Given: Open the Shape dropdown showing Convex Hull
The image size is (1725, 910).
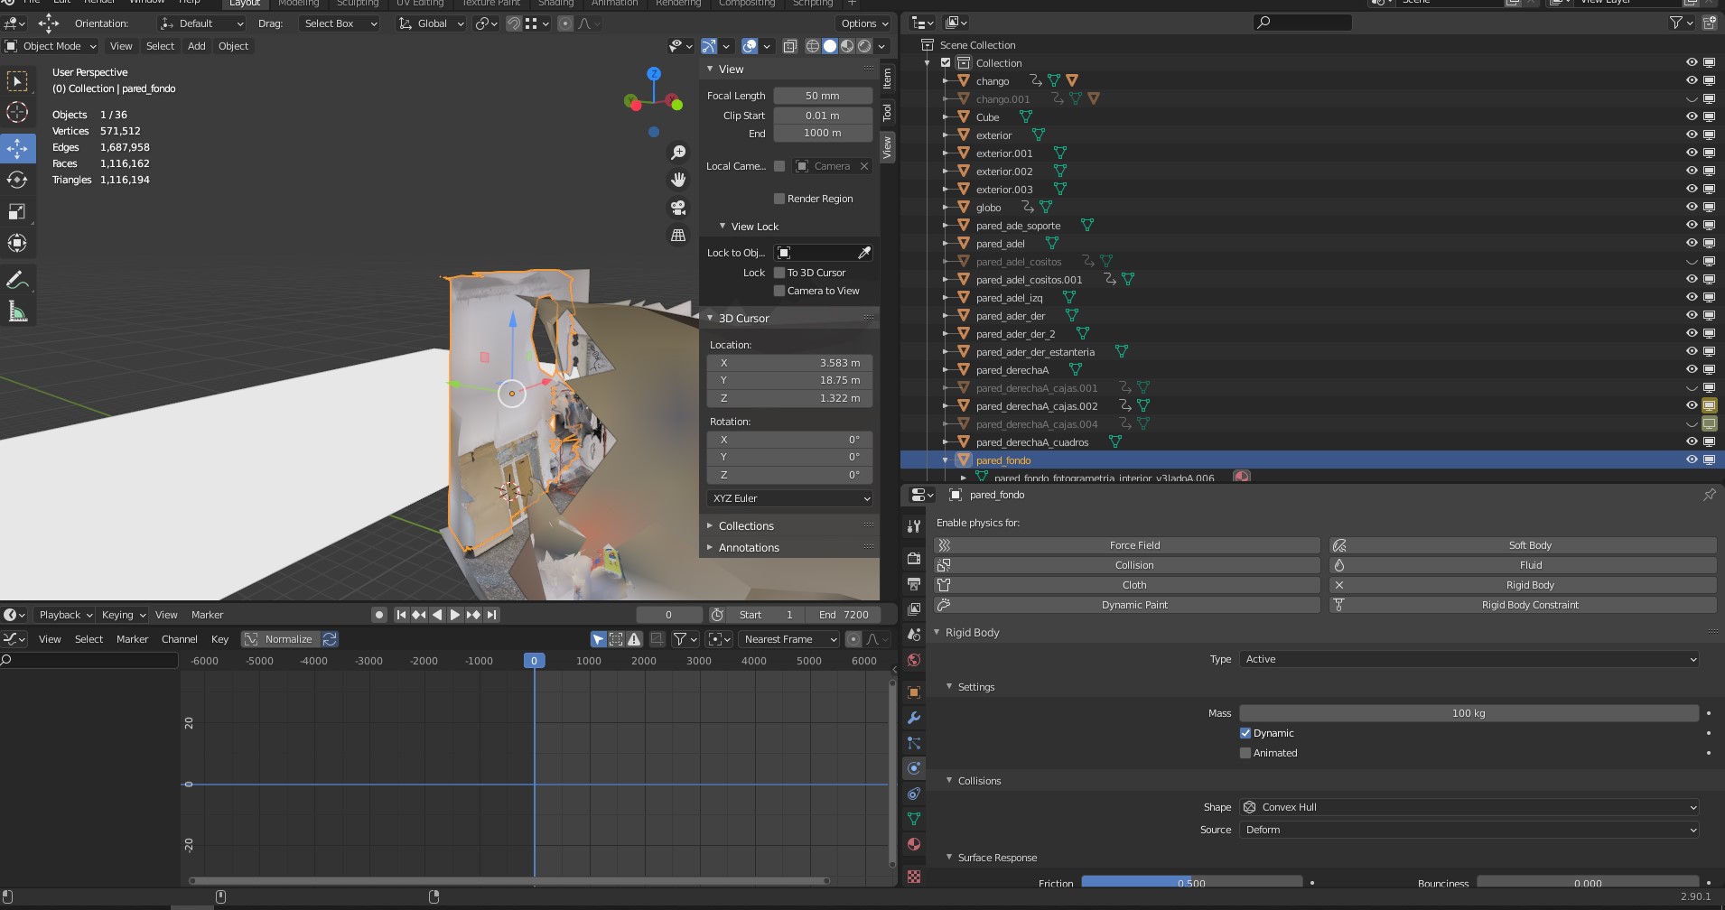Looking at the screenshot, I should tap(1468, 806).
